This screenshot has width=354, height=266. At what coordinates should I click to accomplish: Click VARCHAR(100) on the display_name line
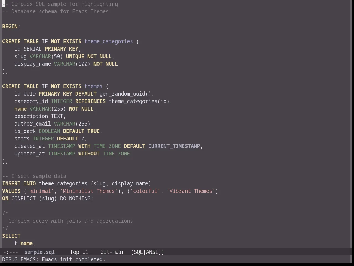coord(72,64)
